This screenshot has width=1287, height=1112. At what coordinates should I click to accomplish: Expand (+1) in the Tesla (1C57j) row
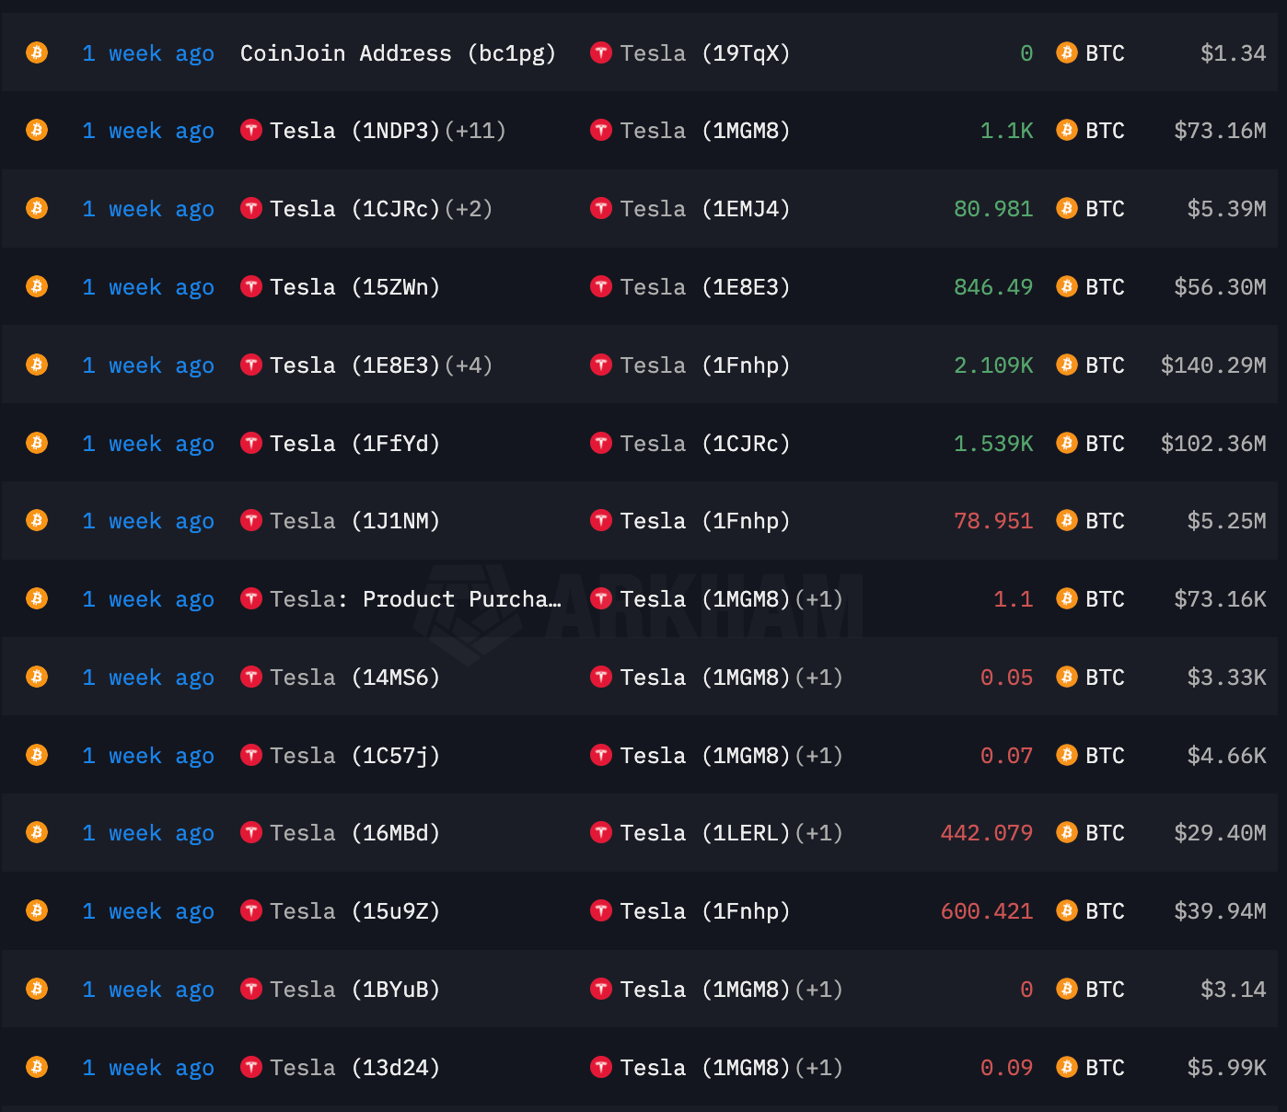point(819,756)
